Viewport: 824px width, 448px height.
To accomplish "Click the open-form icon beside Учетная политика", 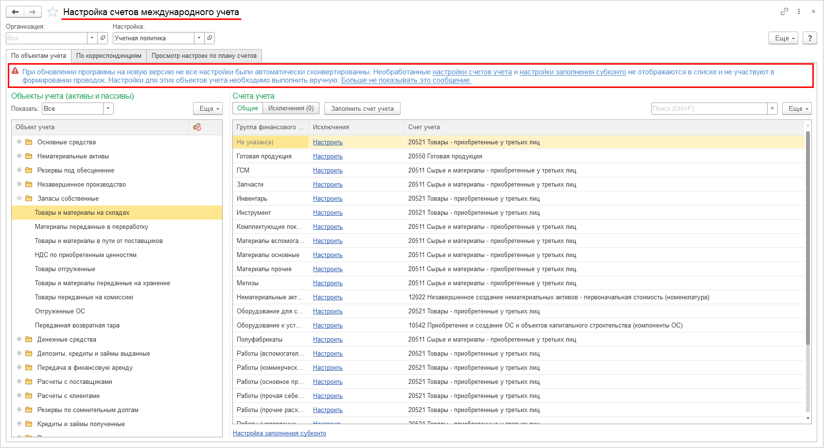I will (x=210, y=38).
